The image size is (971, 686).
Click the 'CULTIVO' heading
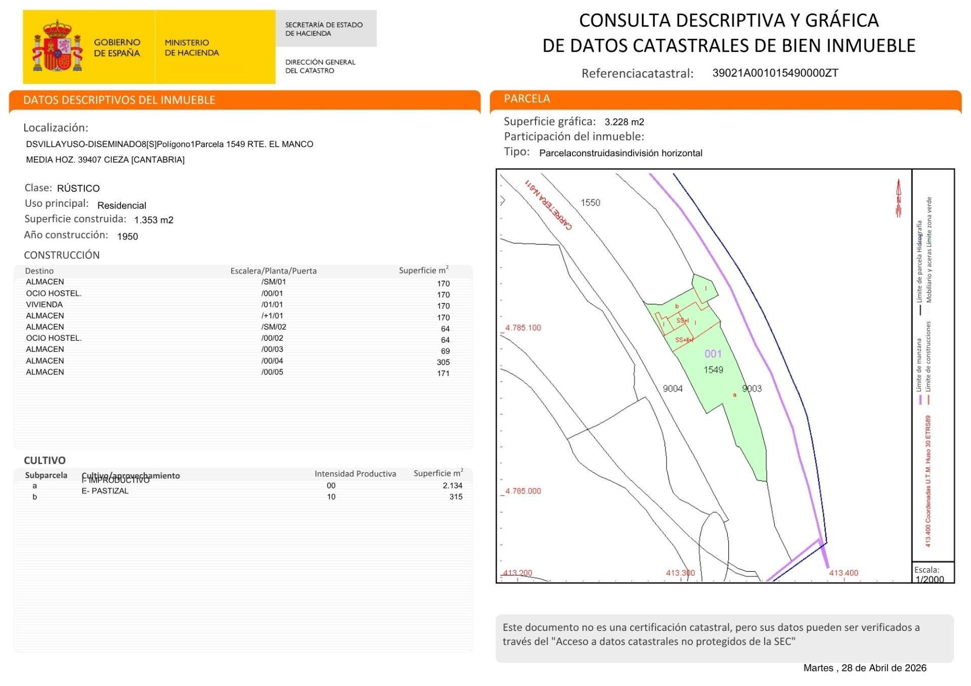click(45, 460)
